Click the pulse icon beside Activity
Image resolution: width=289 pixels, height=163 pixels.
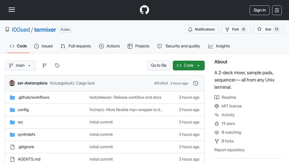pyautogui.click(x=217, y=115)
